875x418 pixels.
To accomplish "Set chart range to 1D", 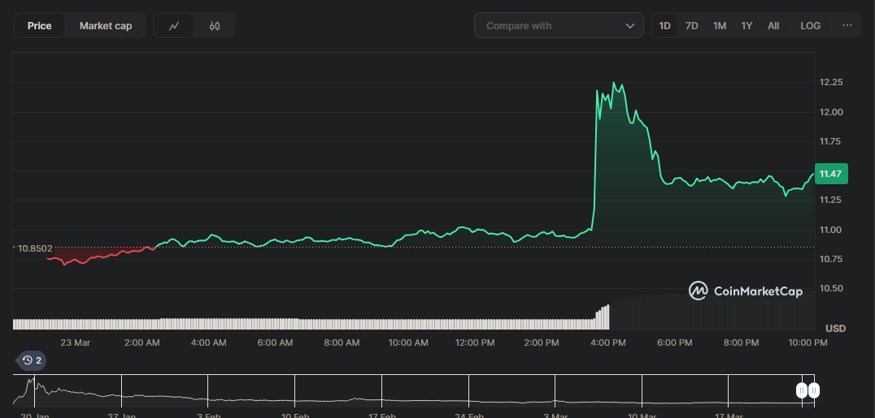I will (x=664, y=26).
